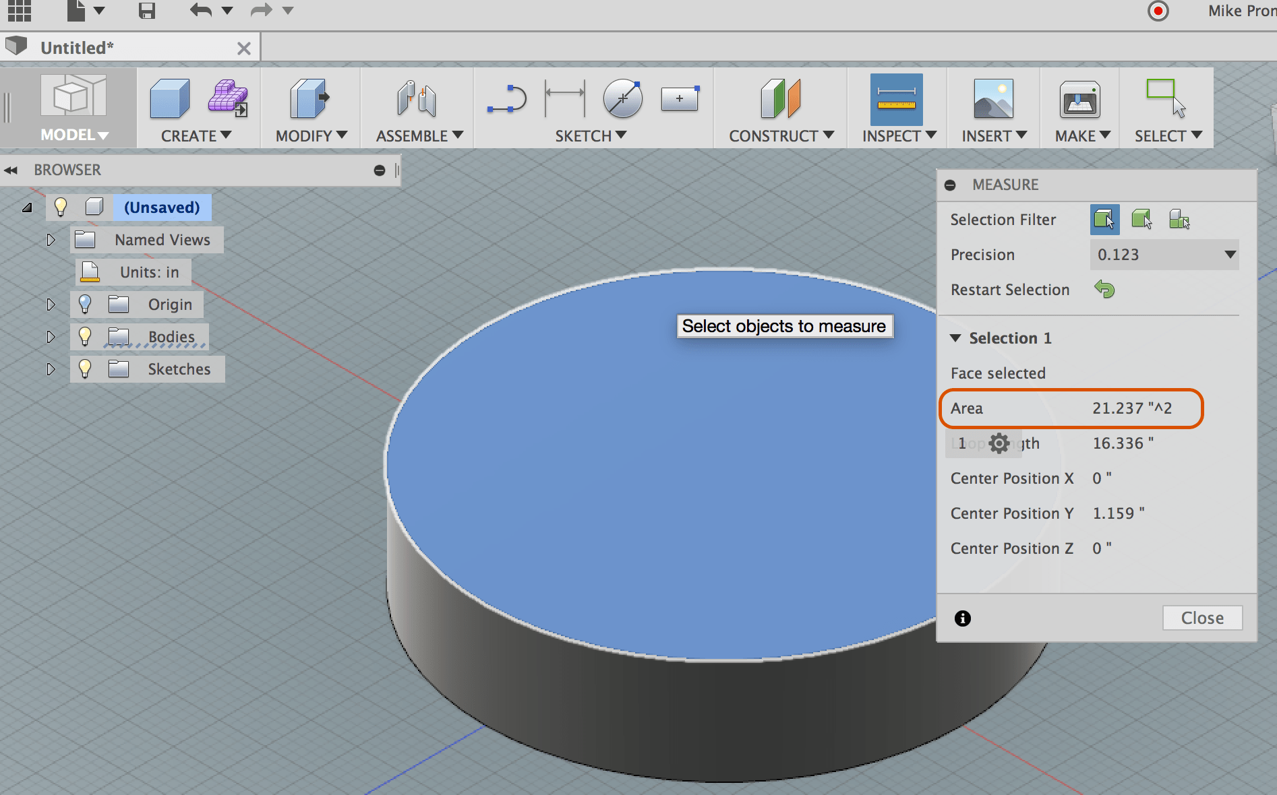Click the Restart Selection green arrow
The height and width of the screenshot is (795, 1277).
click(1104, 290)
